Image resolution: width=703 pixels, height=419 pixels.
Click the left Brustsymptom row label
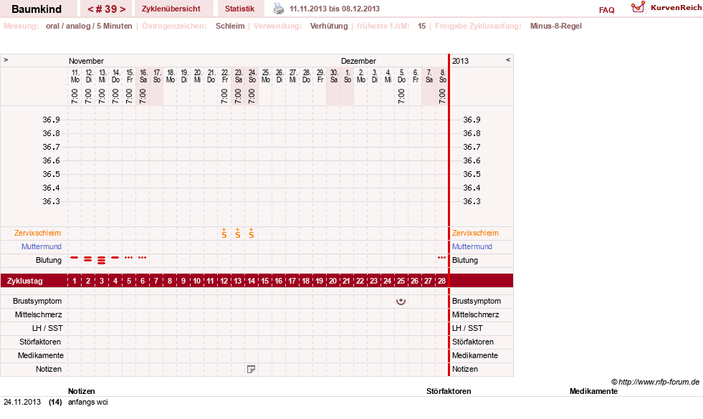pos(37,301)
